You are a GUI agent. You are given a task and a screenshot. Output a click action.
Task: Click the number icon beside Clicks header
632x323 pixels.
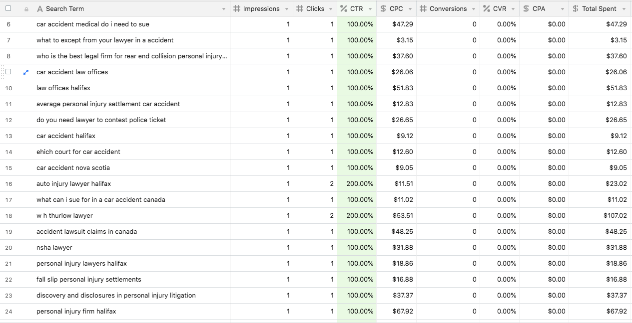coord(300,8)
